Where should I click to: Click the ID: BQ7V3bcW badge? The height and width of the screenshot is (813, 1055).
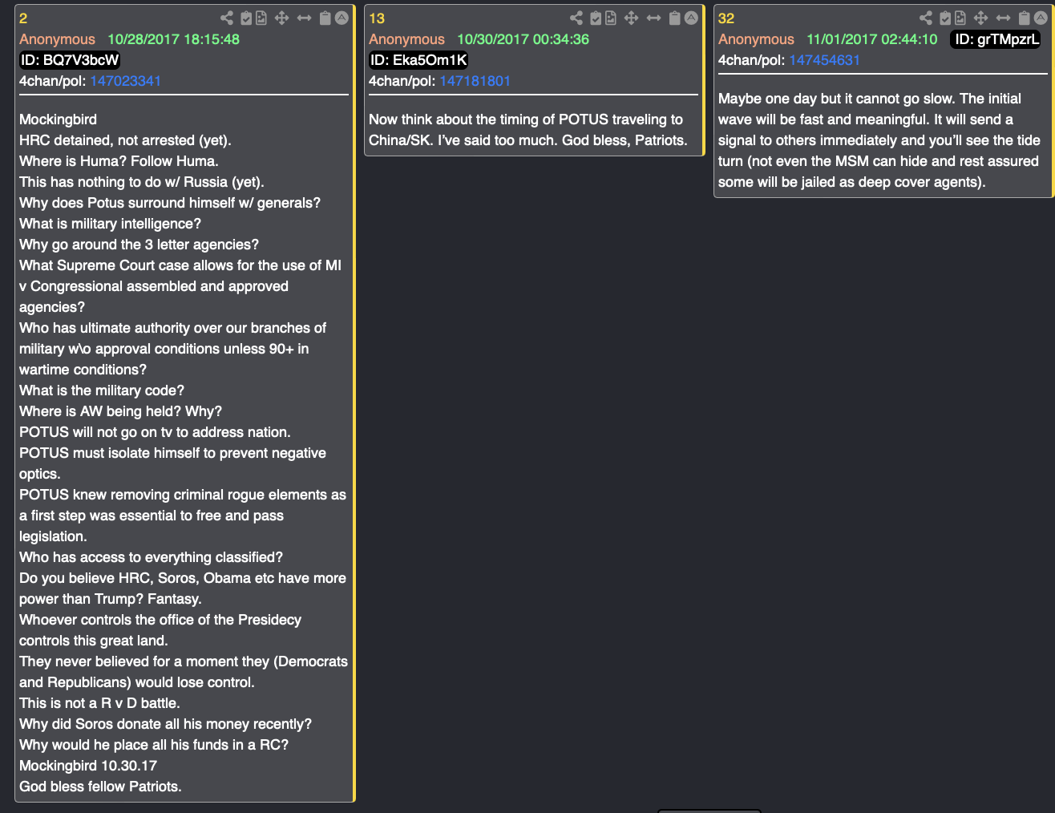click(x=70, y=60)
